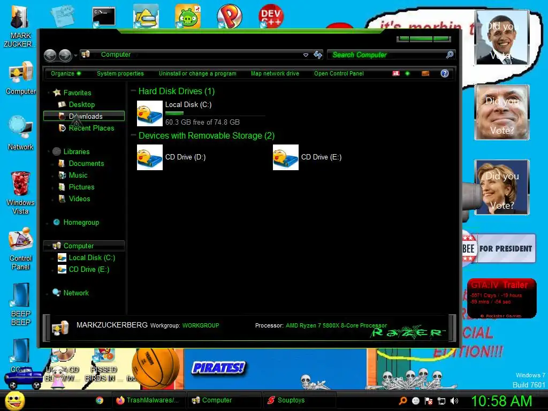Switch to Souptoys taskbar button
The image size is (548, 411).
pyautogui.click(x=300, y=400)
